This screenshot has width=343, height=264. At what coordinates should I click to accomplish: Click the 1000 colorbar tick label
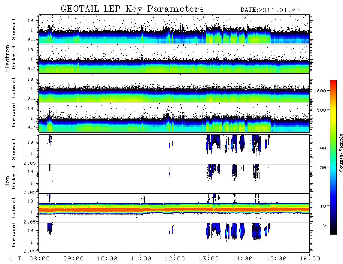pyautogui.click(x=320, y=91)
